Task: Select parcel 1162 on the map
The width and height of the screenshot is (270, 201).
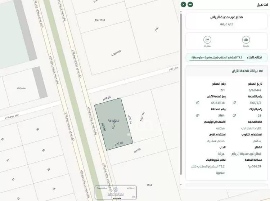Action: [x=149, y=185]
